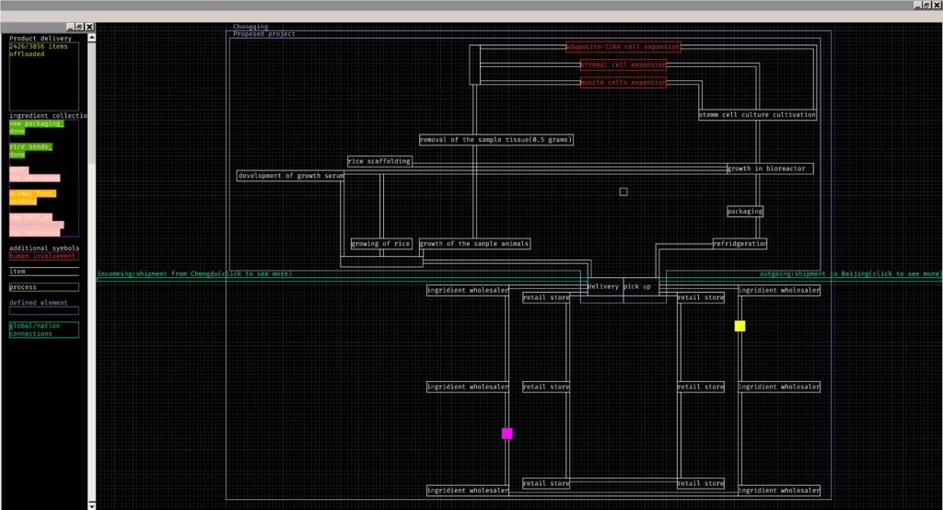Click the 'global/nation connections' legend box
The image size is (943, 510).
click(x=43, y=330)
